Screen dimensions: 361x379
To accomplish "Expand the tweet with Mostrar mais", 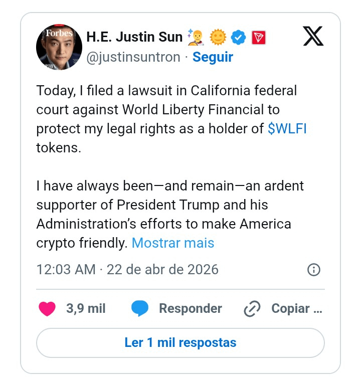I will pyautogui.click(x=172, y=243).
